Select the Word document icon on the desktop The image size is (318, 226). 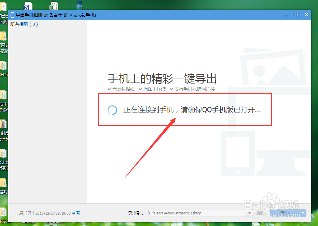click(28, 6)
